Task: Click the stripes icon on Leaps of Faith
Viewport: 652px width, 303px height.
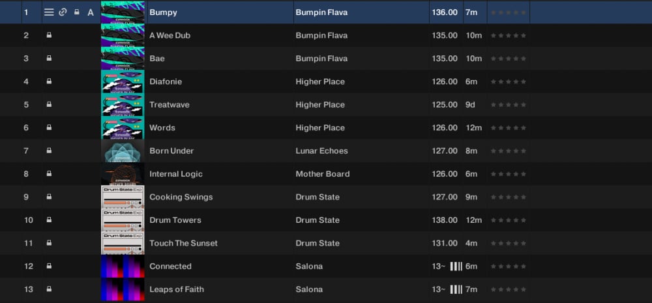Action: coord(456,289)
